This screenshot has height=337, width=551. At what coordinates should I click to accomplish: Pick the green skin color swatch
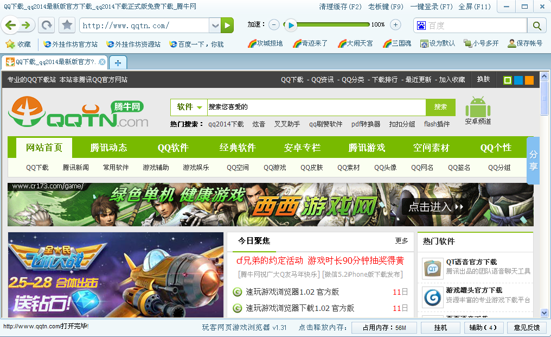(508, 80)
